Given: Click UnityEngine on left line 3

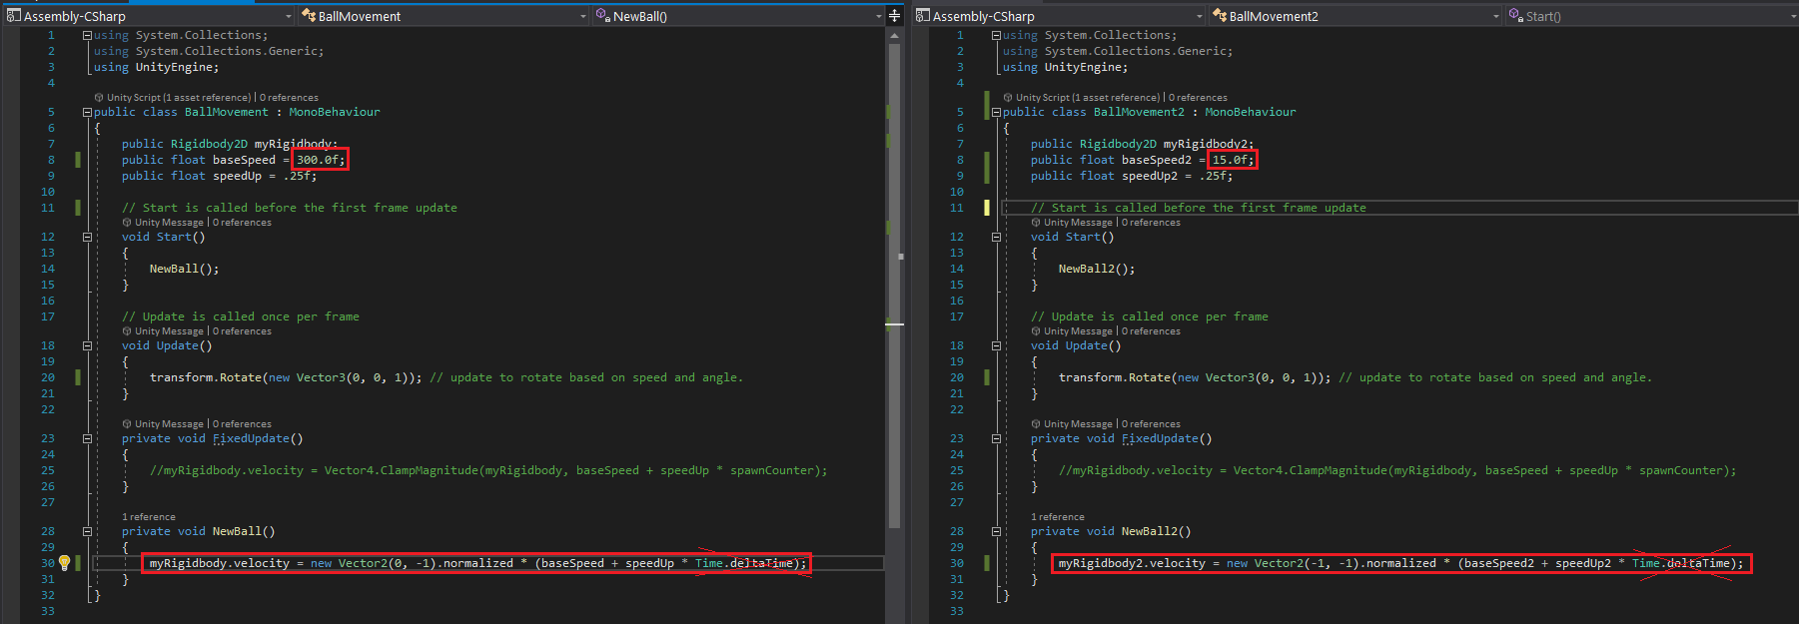Looking at the screenshot, I should tap(174, 67).
